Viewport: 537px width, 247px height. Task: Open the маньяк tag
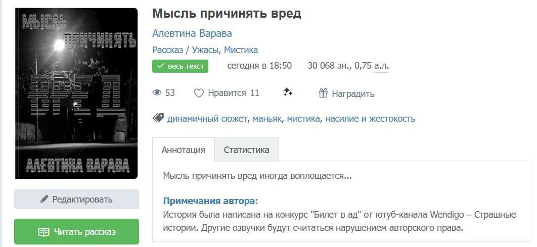267,119
